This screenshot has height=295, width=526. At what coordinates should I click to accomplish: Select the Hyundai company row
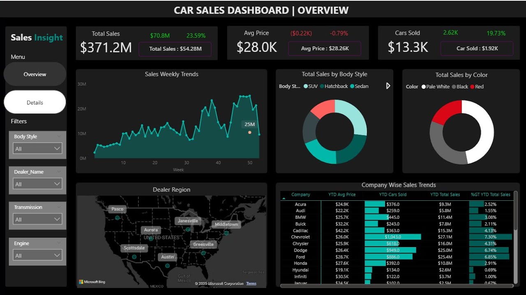tap(397, 270)
